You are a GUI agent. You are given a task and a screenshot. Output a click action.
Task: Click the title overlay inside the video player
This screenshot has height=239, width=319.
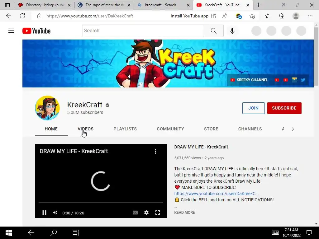click(x=74, y=151)
